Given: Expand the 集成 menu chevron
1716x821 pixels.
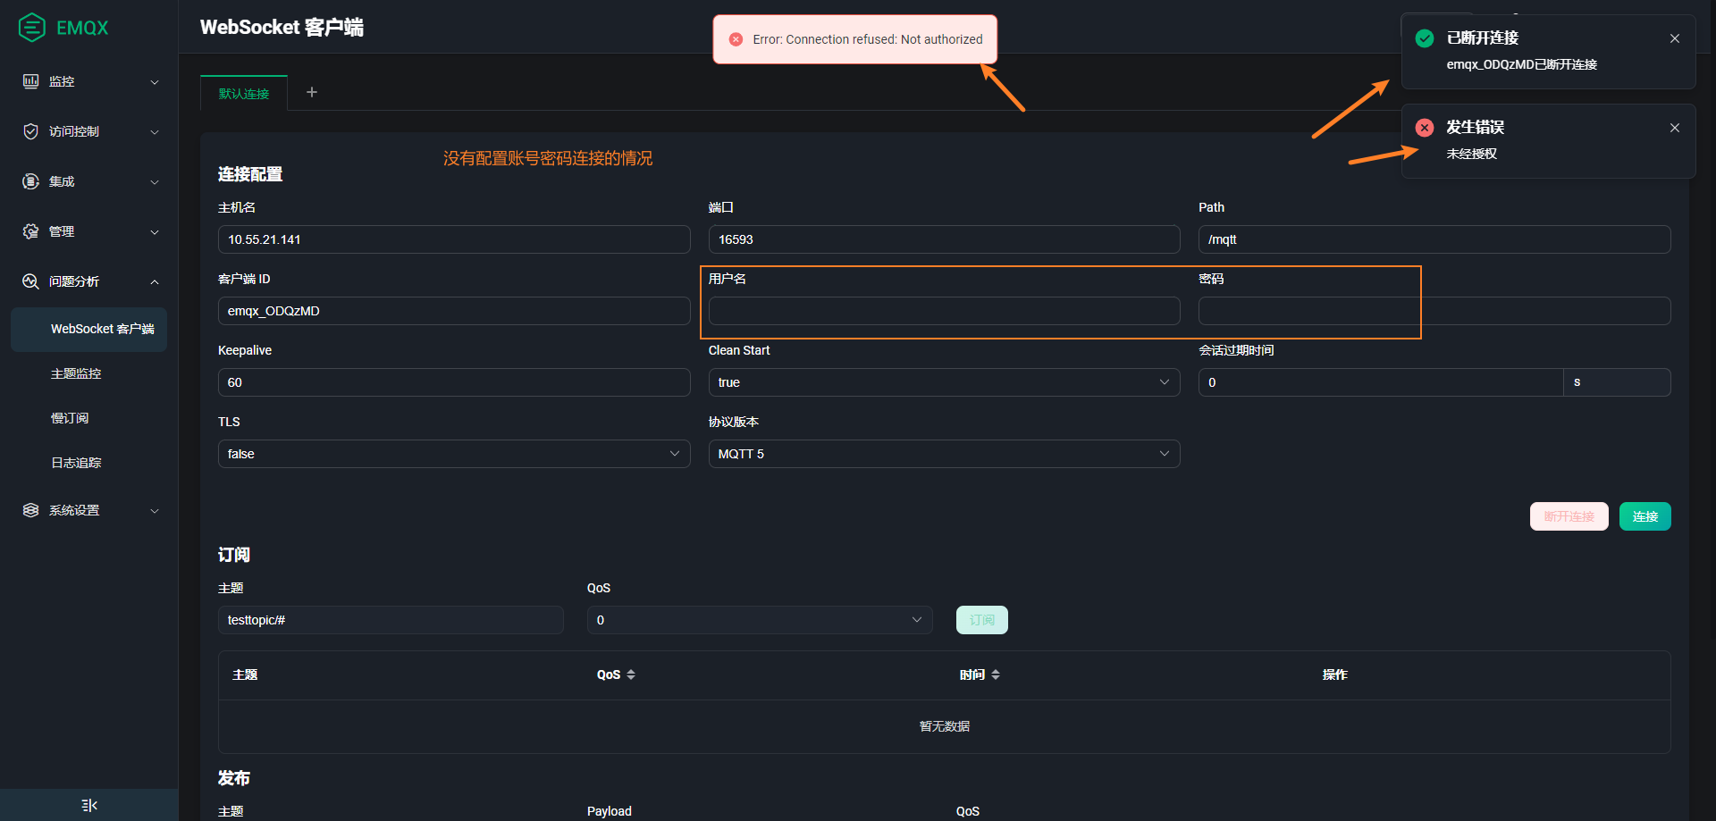Looking at the screenshot, I should point(155,182).
